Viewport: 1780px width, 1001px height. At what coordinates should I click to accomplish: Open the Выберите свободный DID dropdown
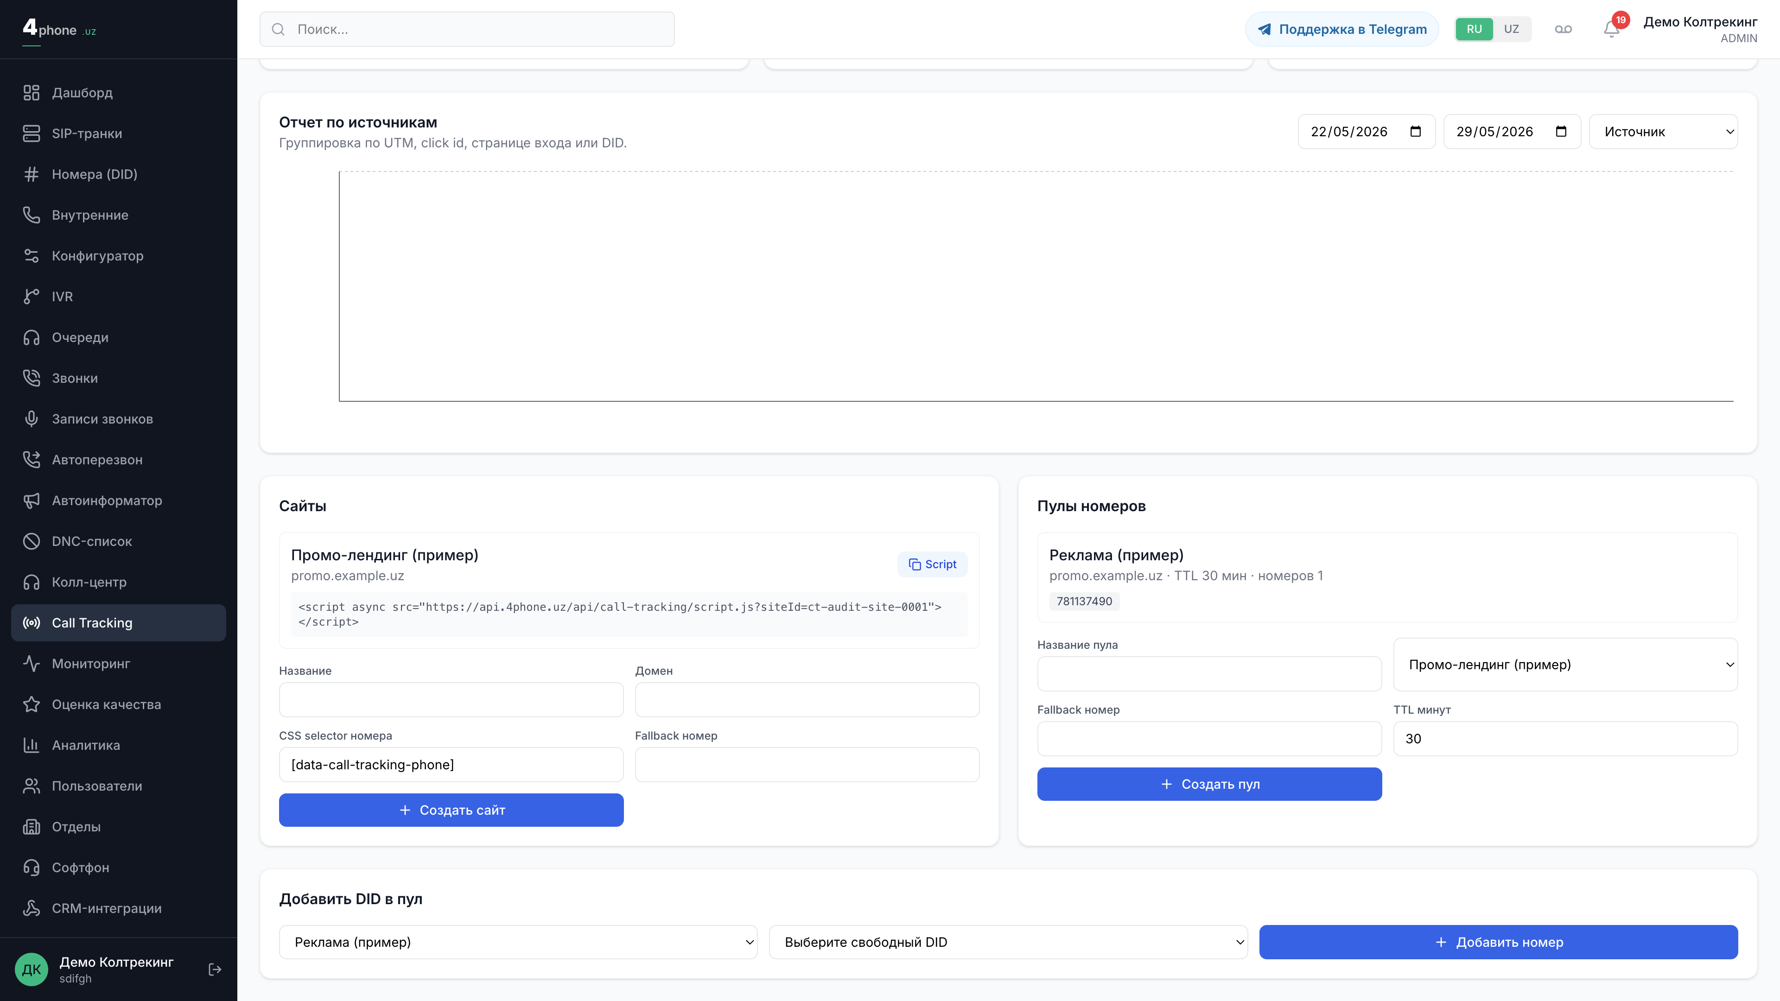click(1008, 942)
